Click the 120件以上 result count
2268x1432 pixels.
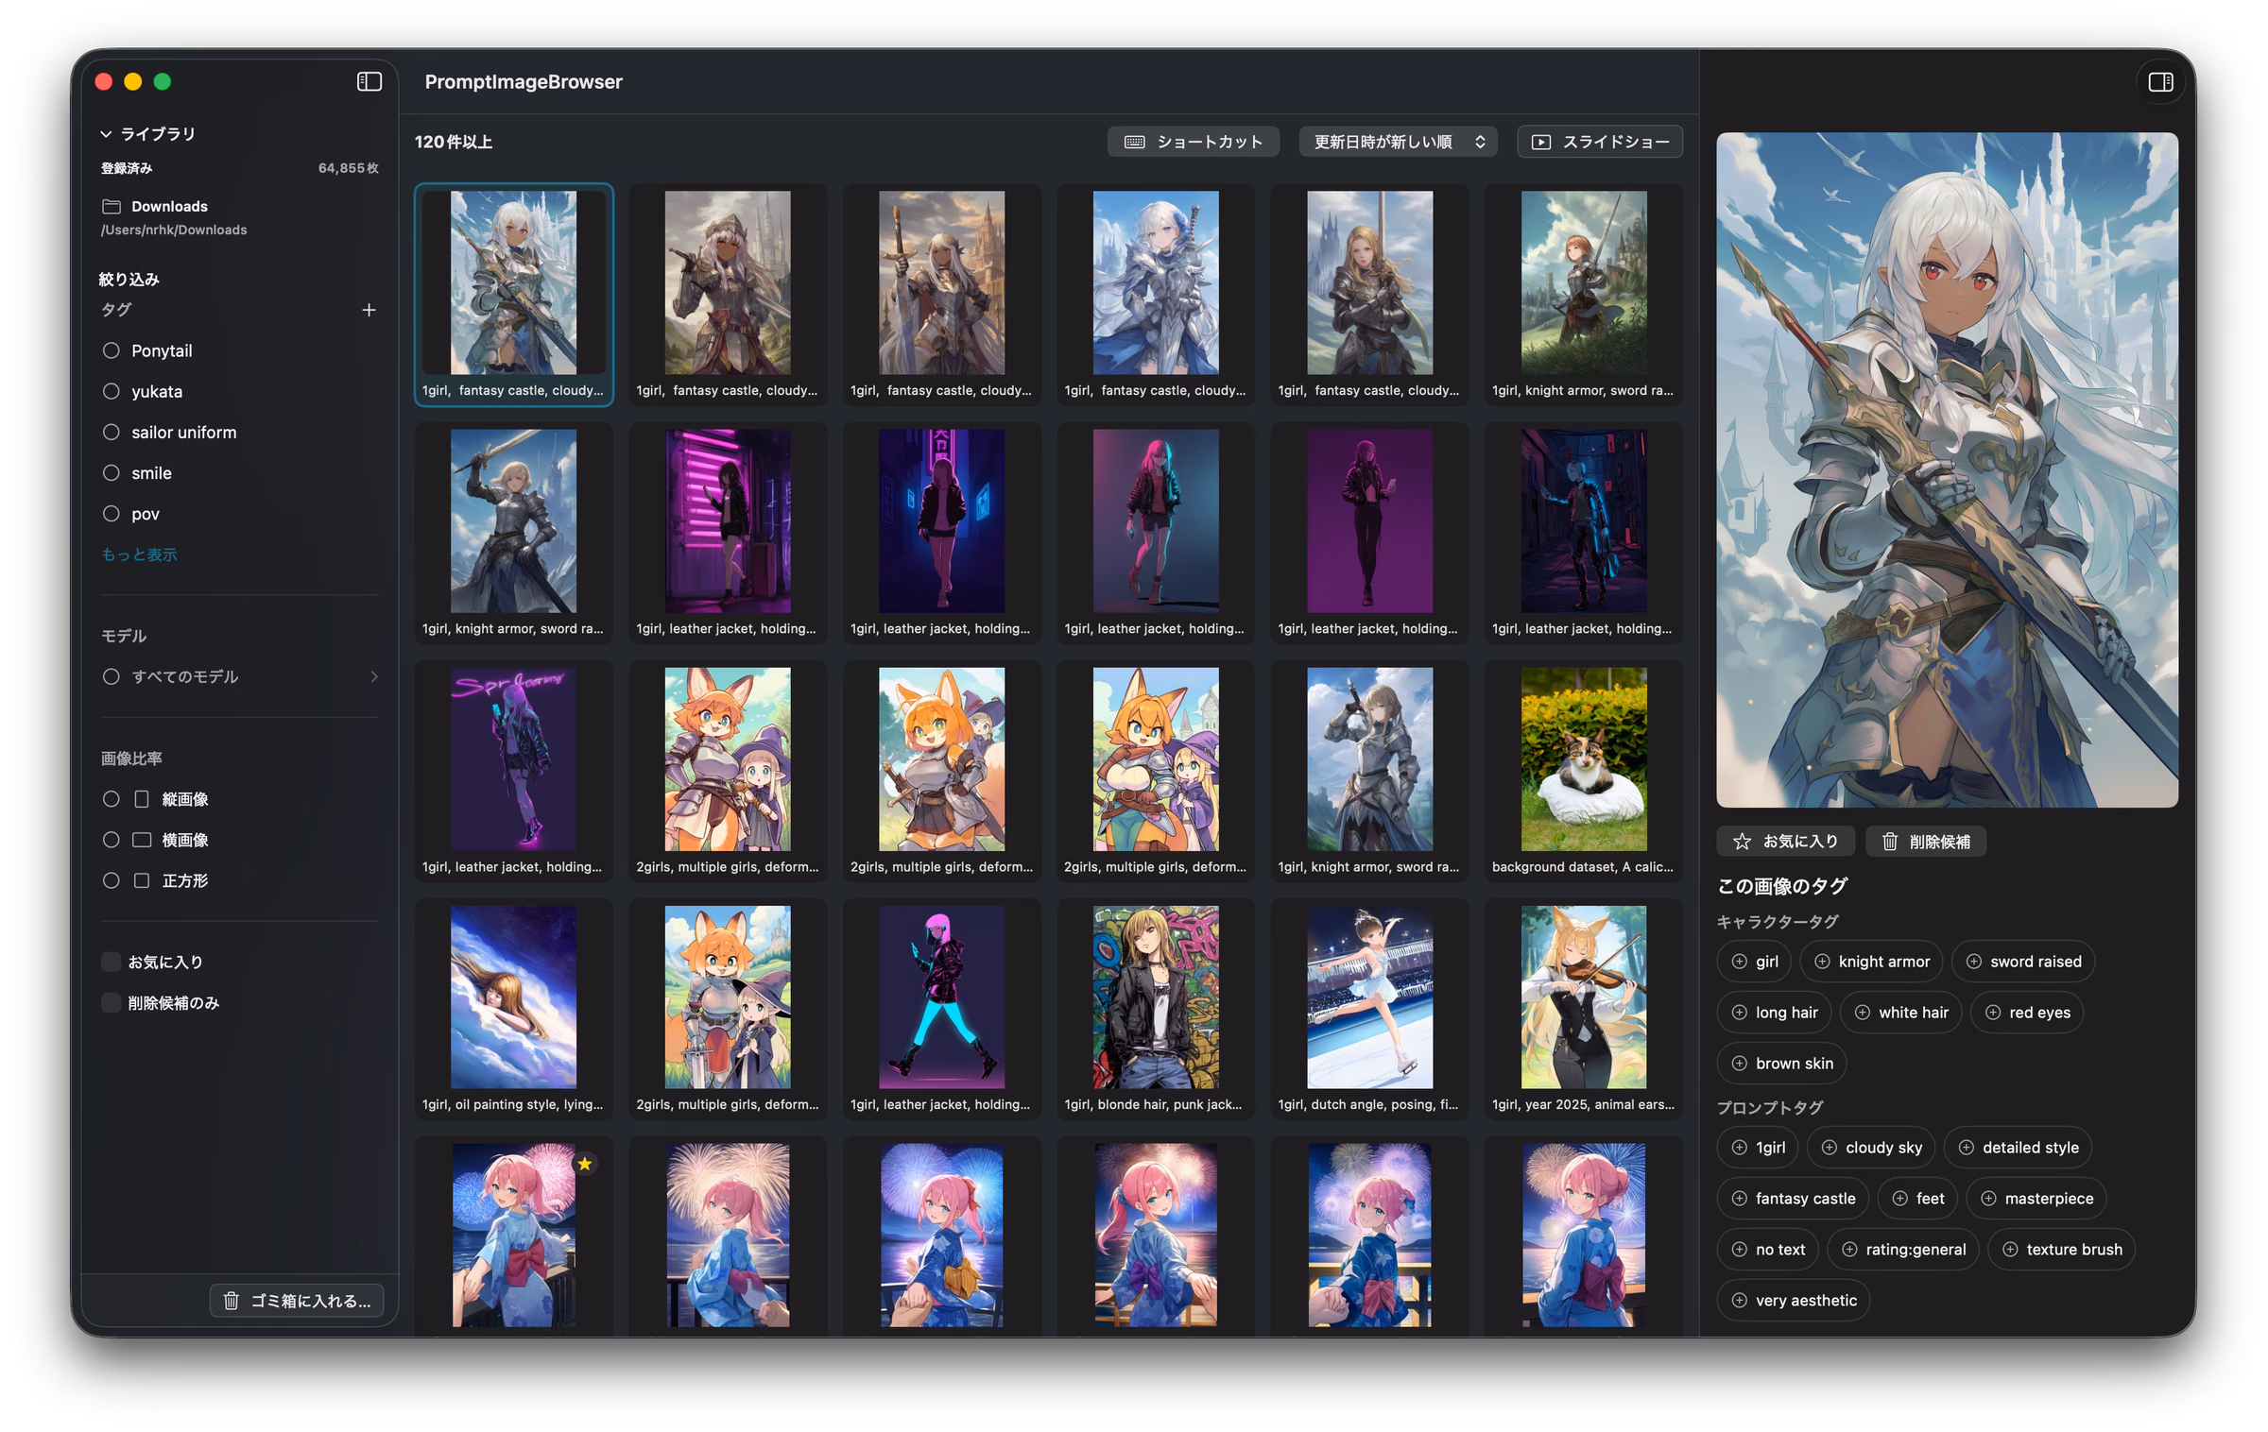tap(454, 142)
